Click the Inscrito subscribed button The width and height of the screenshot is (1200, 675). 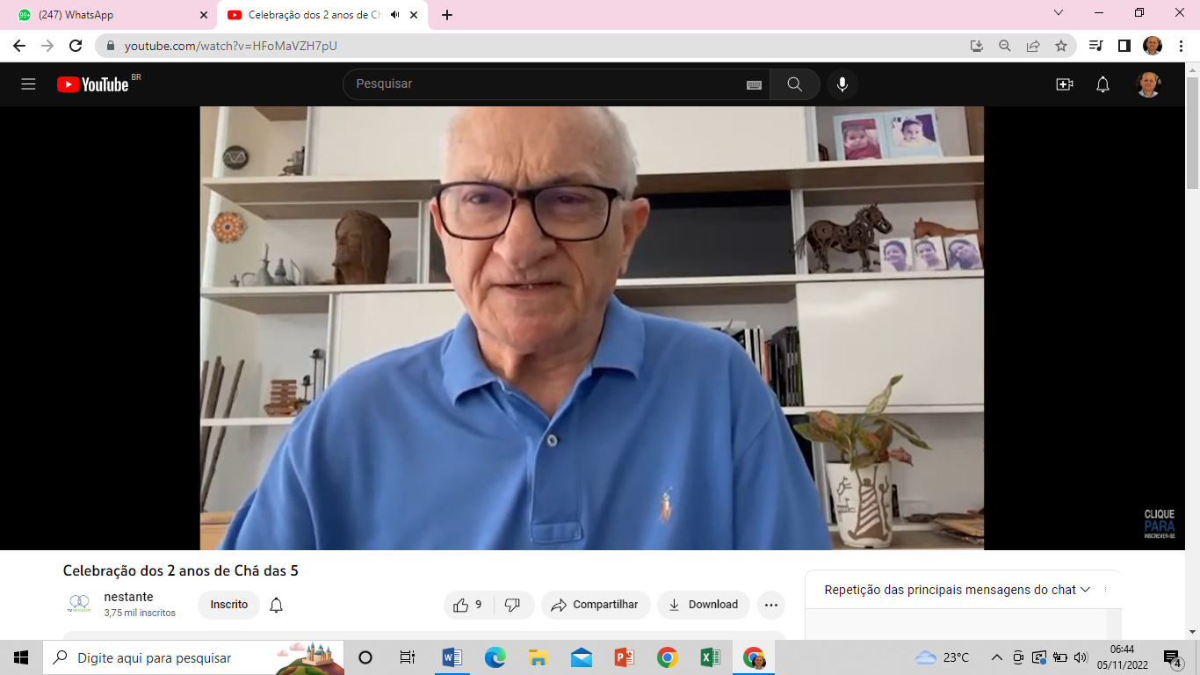click(x=229, y=605)
